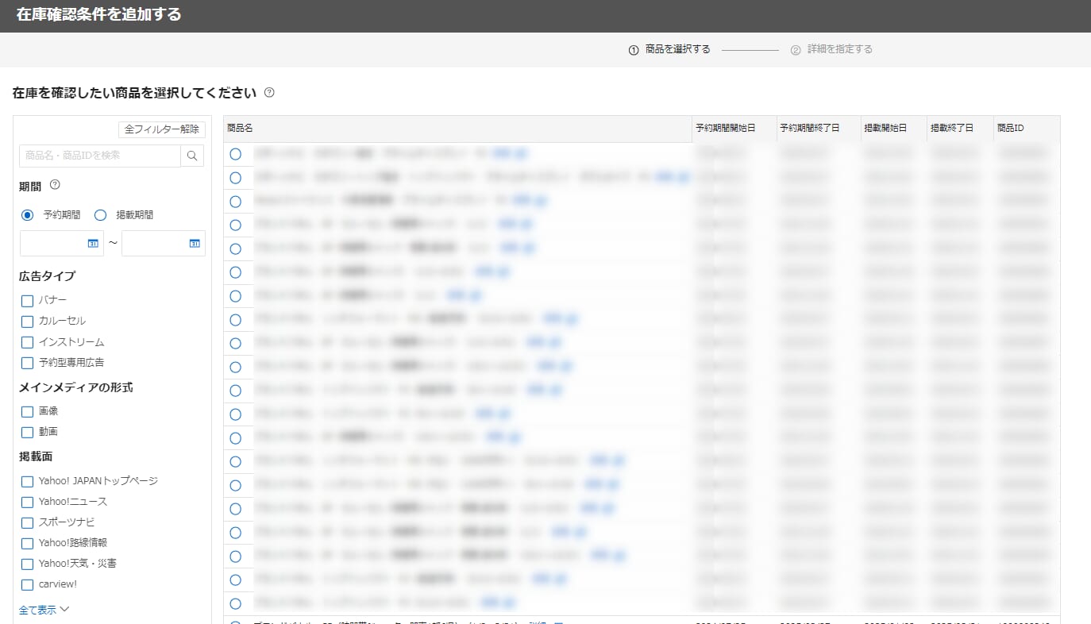
Task: Click 全フィルター解除 button
Action: 162,129
